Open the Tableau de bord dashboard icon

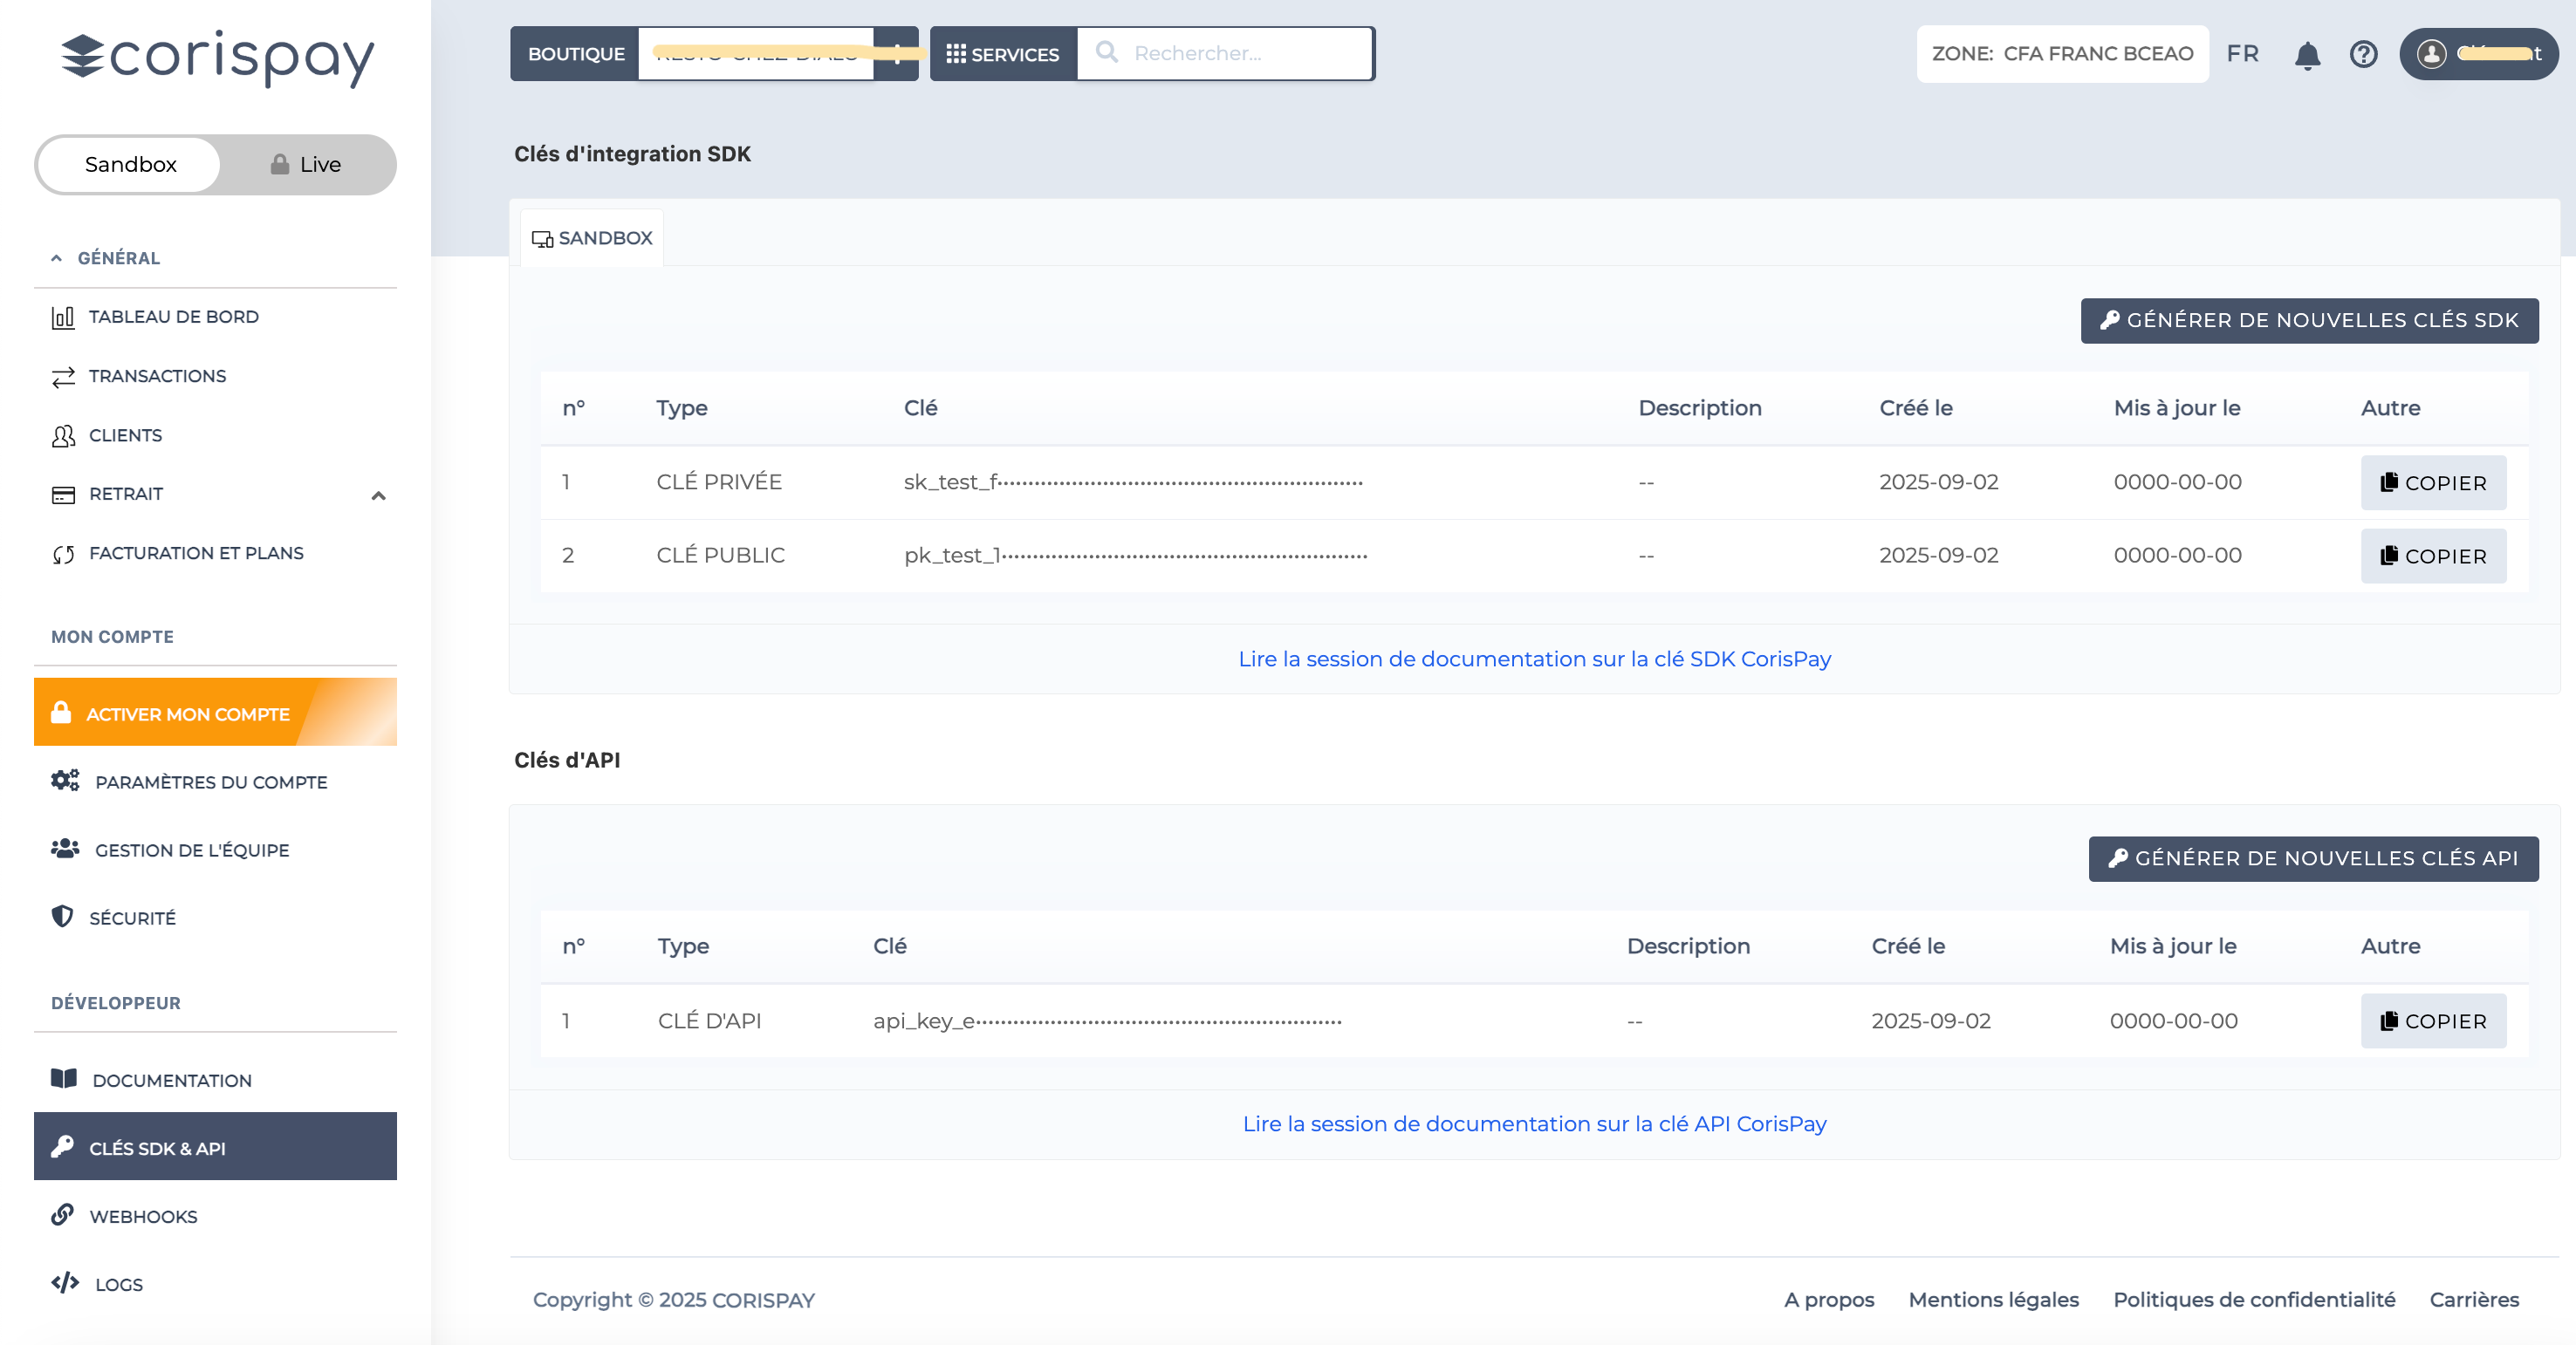coord(63,317)
